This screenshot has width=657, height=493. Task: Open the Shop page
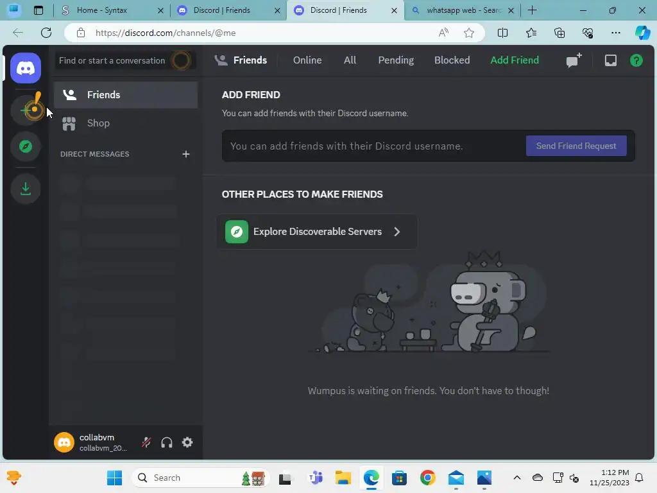[x=126, y=123]
